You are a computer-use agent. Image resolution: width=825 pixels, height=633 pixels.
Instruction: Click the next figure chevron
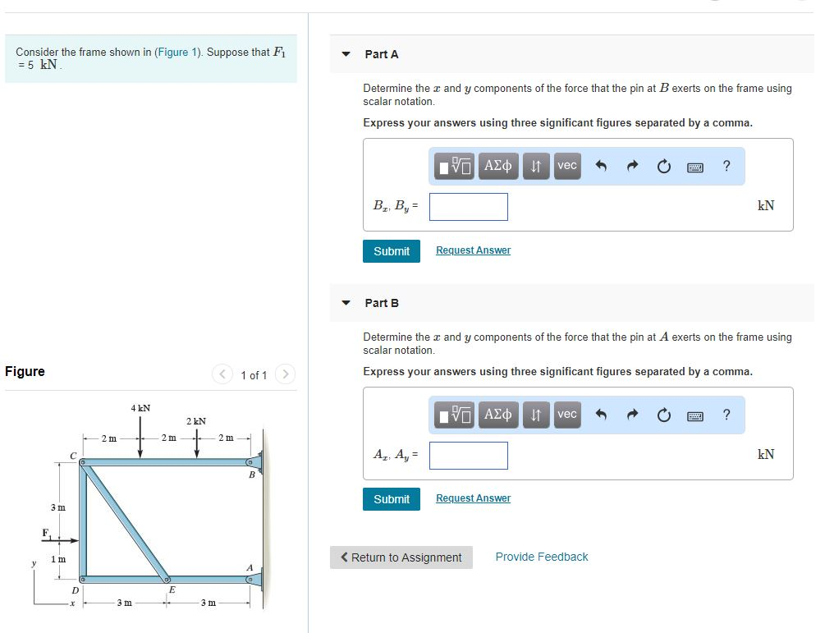[285, 374]
